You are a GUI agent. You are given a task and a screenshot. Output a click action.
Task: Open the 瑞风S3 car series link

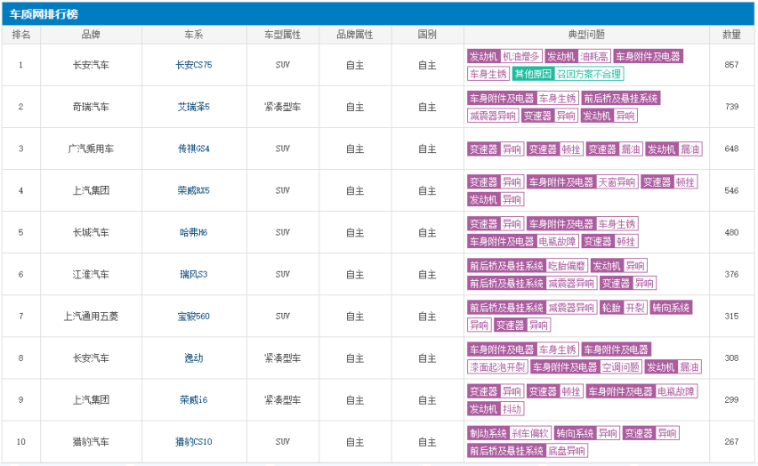(x=193, y=275)
